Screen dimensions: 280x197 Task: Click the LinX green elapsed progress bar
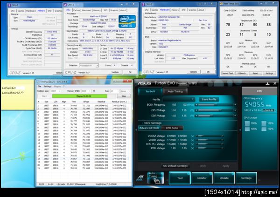(80, 96)
